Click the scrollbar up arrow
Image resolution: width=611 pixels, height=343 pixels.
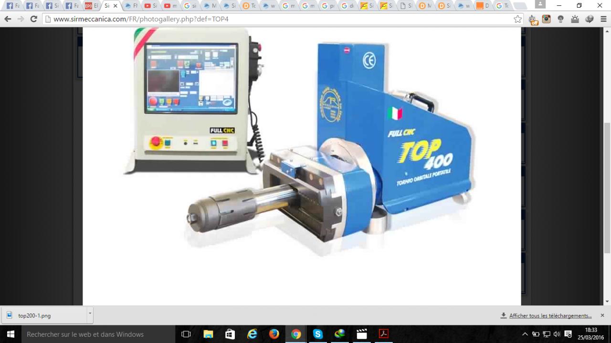(607, 30)
